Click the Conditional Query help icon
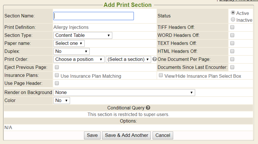Viewport: 258px width, 144px height. 148,108
